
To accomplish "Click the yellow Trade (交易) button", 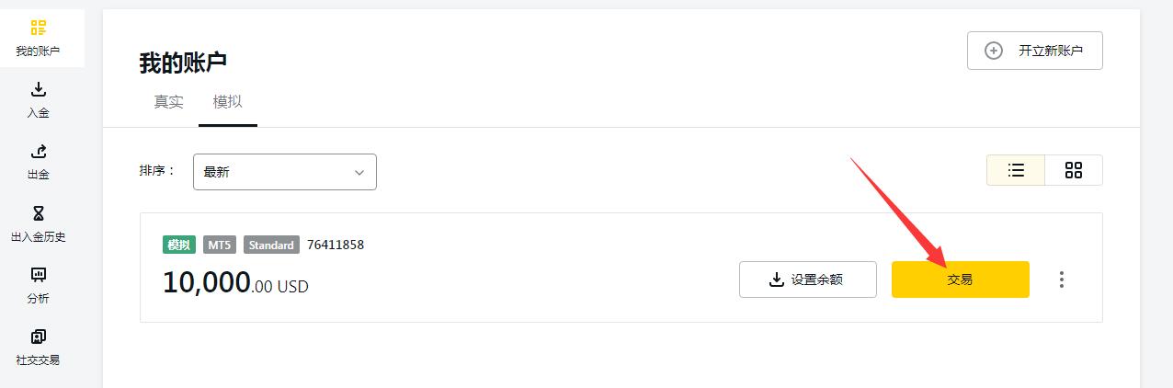I will (960, 280).
